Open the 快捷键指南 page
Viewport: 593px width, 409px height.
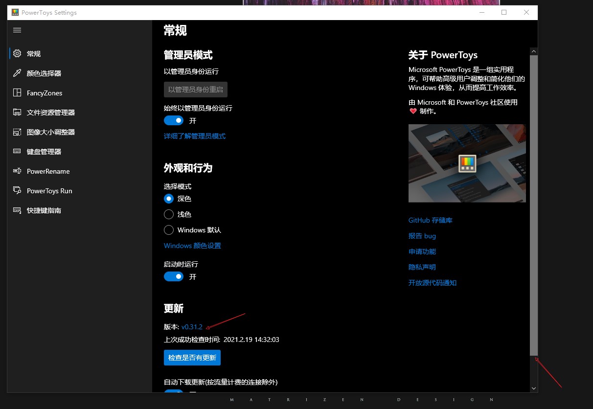coord(45,210)
